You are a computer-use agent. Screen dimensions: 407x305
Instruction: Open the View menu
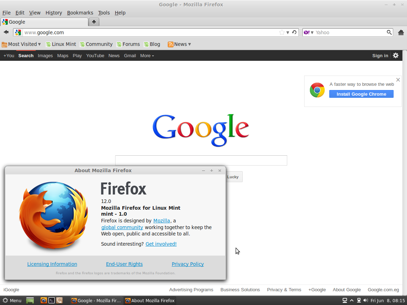(x=35, y=13)
